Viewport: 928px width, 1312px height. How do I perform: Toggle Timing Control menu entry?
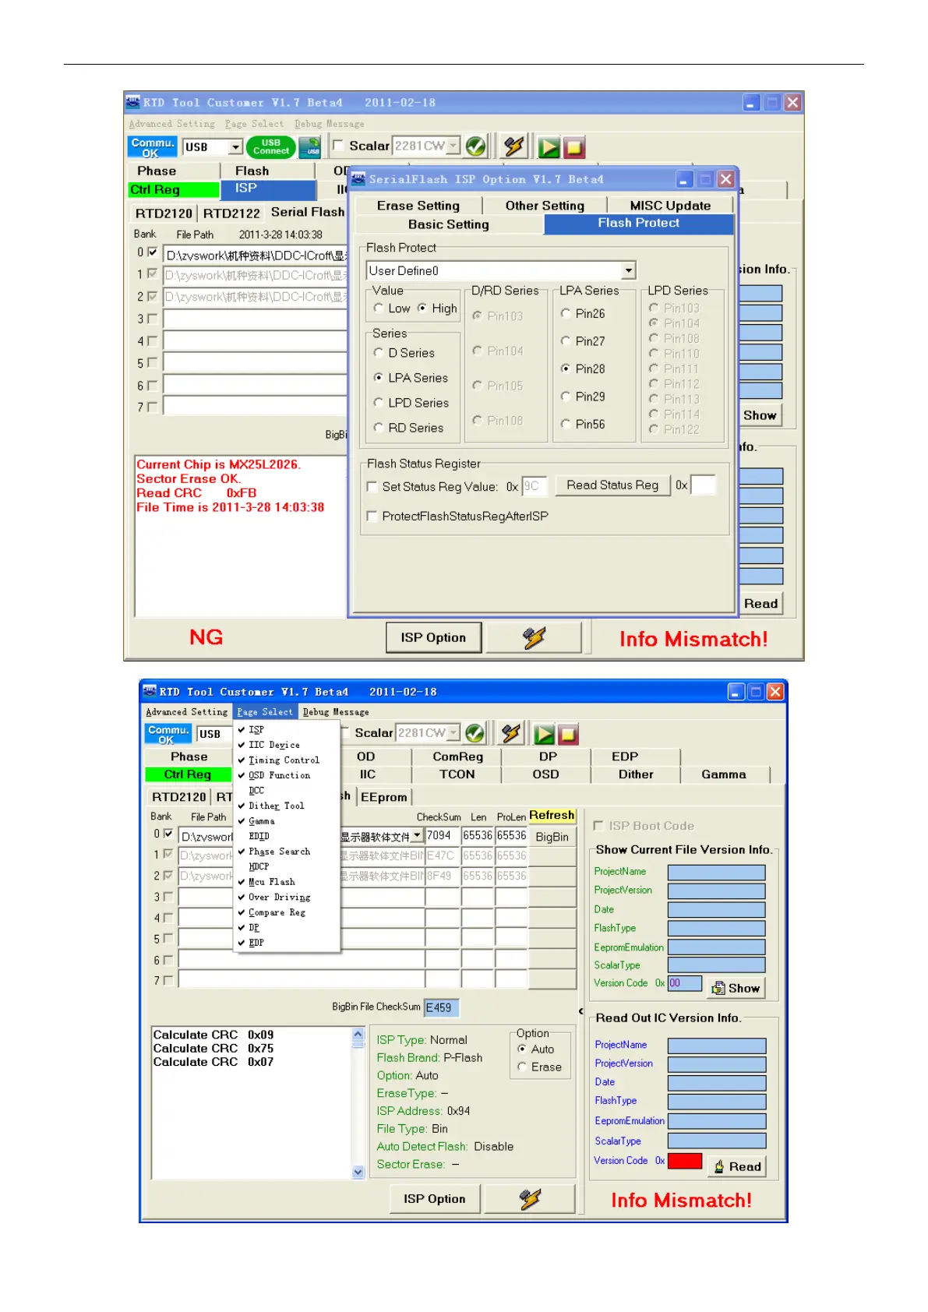(284, 760)
